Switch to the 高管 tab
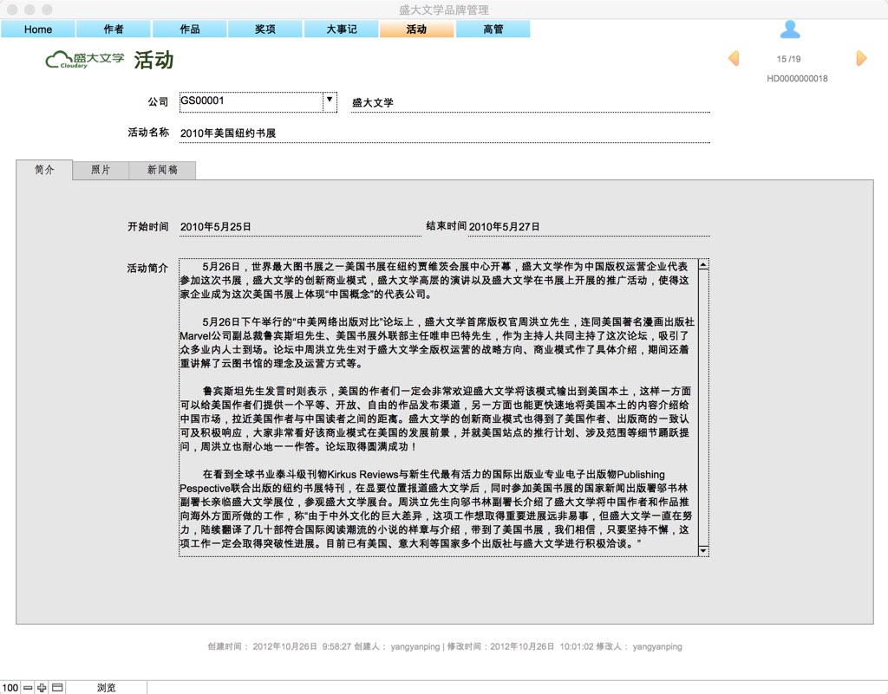888x694 pixels. [493, 29]
